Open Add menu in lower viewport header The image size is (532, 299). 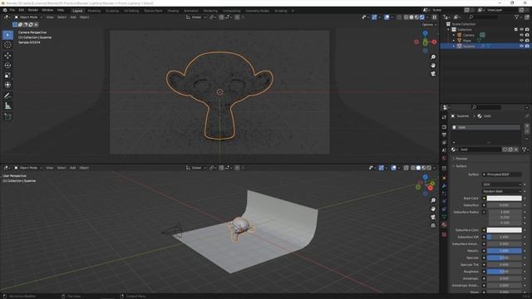coord(72,168)
